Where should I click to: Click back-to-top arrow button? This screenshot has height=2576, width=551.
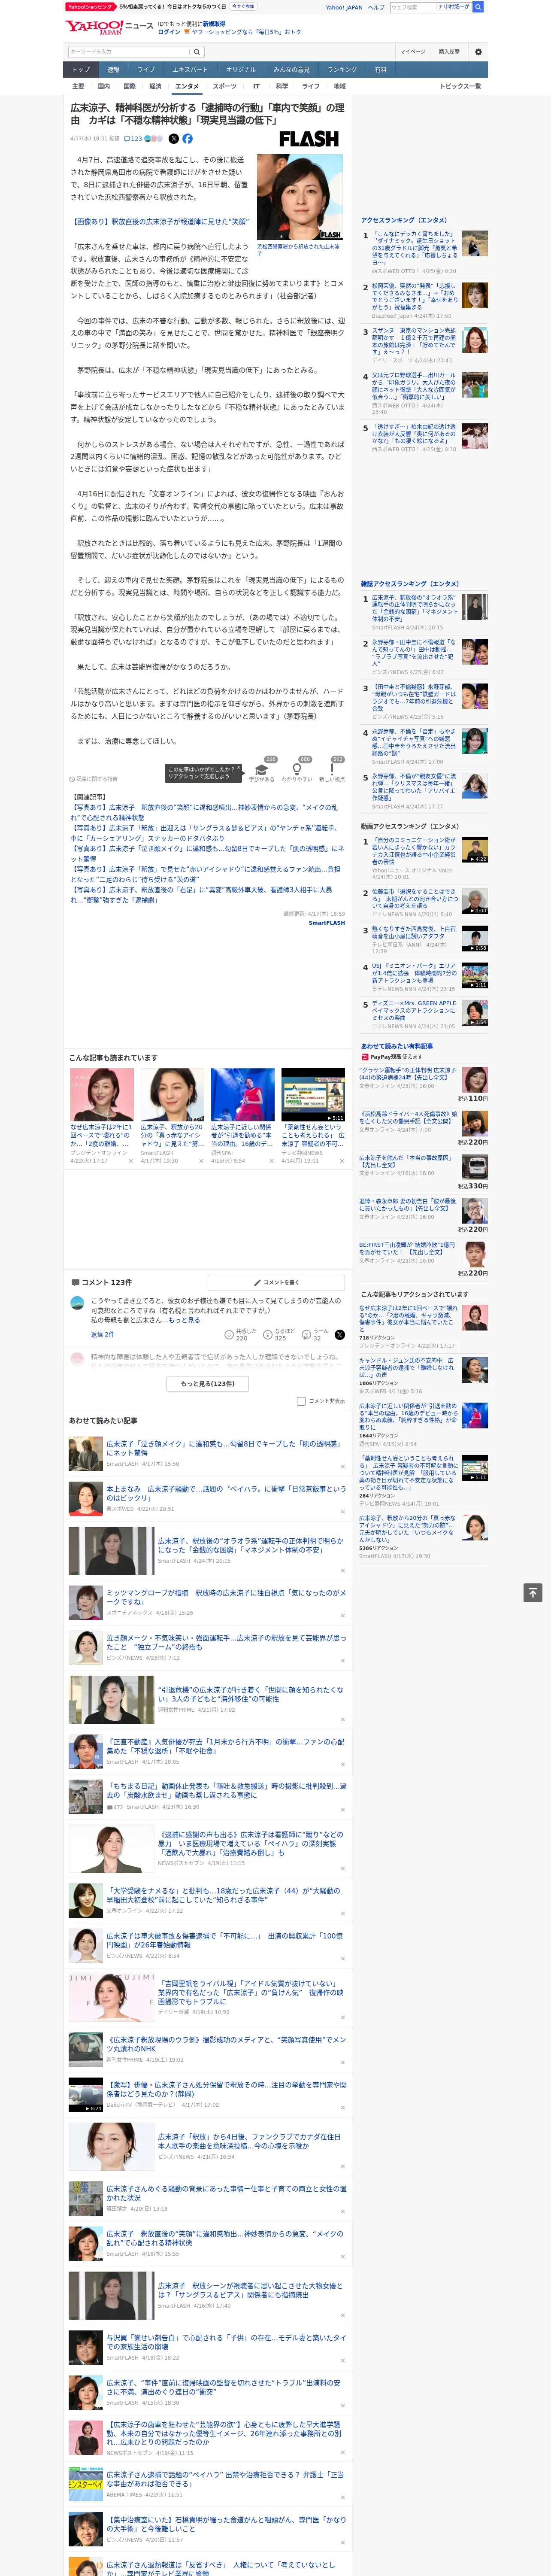click(533, 1593)
